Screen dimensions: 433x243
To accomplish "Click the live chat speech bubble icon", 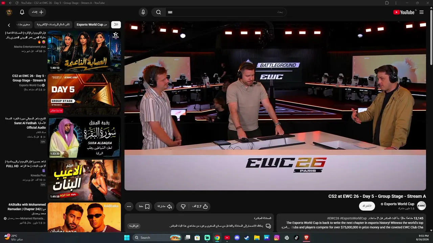I will point(268,226).
